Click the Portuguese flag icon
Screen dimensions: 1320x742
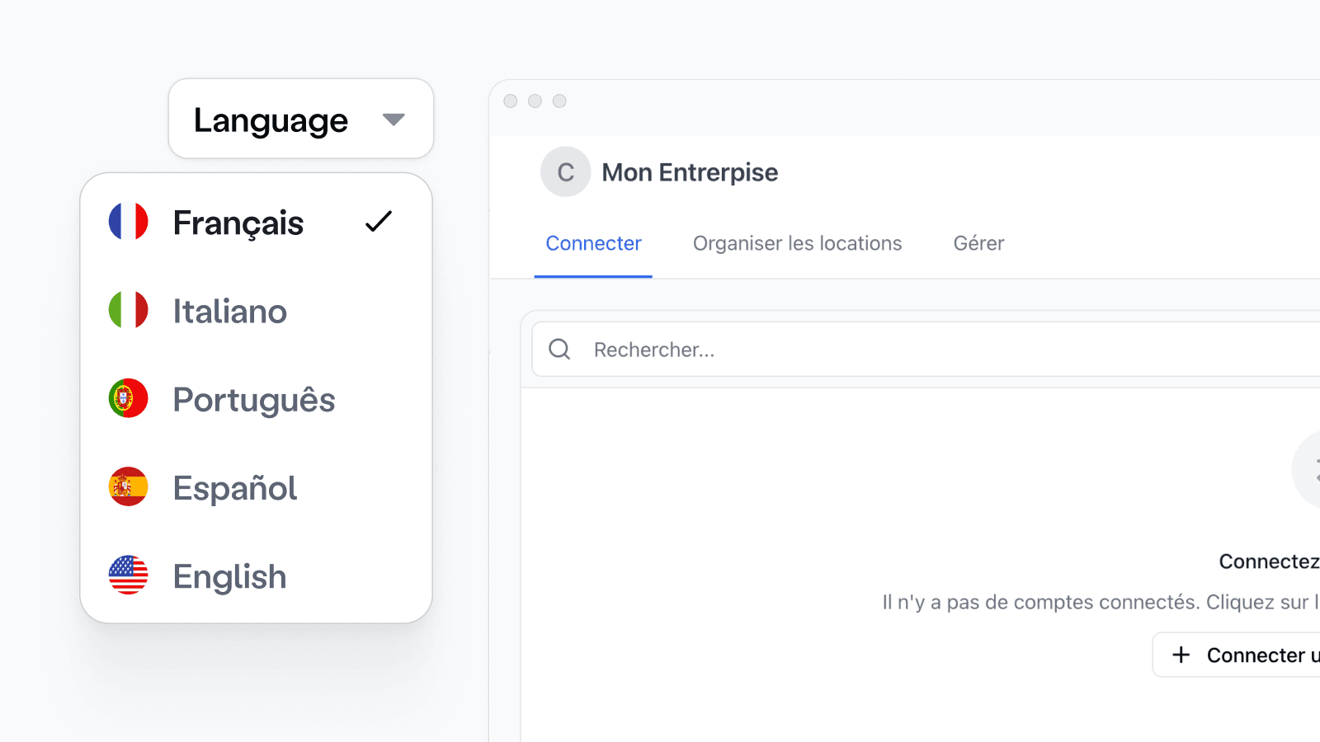click(x=129, y=398)
